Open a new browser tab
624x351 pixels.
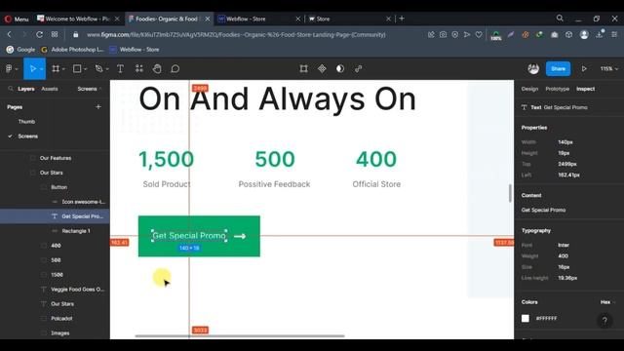point(402,19)
